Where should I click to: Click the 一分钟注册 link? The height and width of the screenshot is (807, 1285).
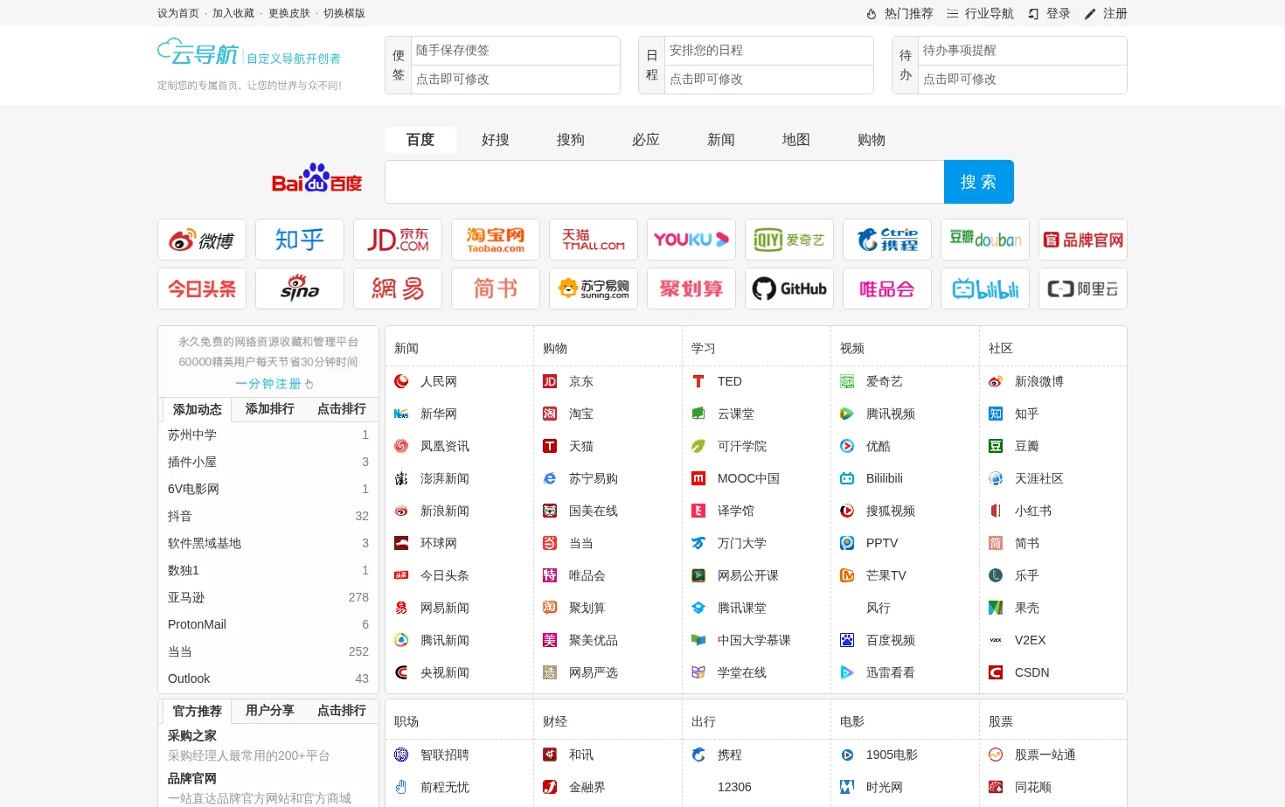[274, 384]
